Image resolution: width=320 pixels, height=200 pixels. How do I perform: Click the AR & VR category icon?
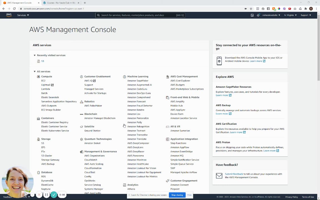[167, 127]
